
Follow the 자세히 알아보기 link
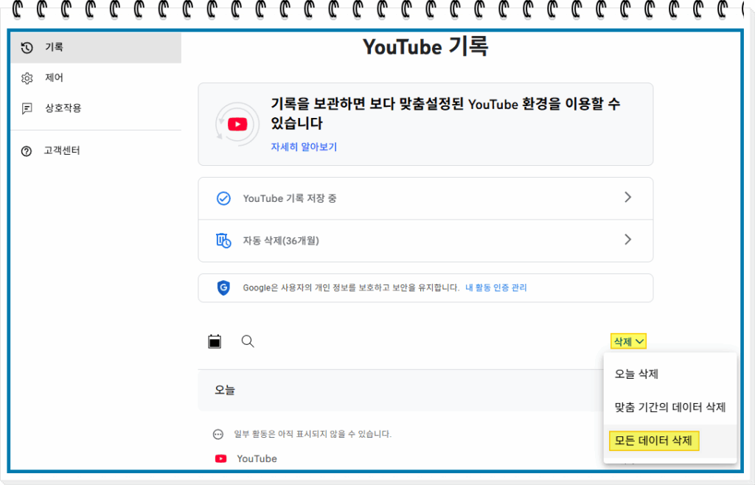coord(304,147)
